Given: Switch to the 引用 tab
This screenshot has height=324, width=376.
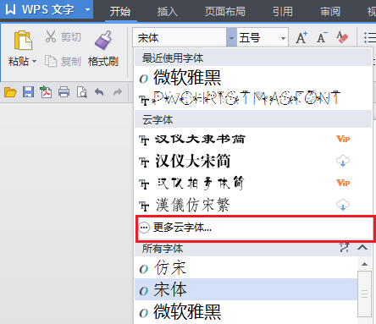Looking at the screenshot, I should tap(283, 11).
